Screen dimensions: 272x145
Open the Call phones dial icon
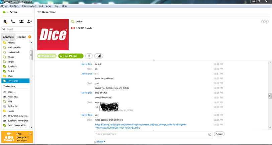click(x=13, y=21)
